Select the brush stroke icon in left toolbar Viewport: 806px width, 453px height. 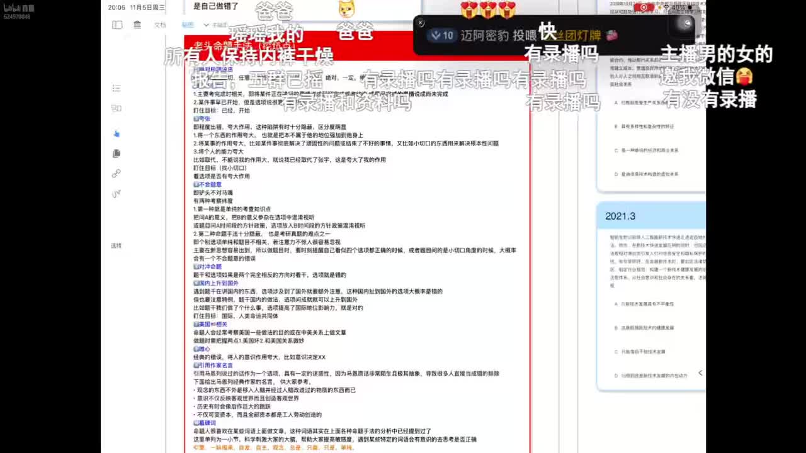(x=116, y=194)
